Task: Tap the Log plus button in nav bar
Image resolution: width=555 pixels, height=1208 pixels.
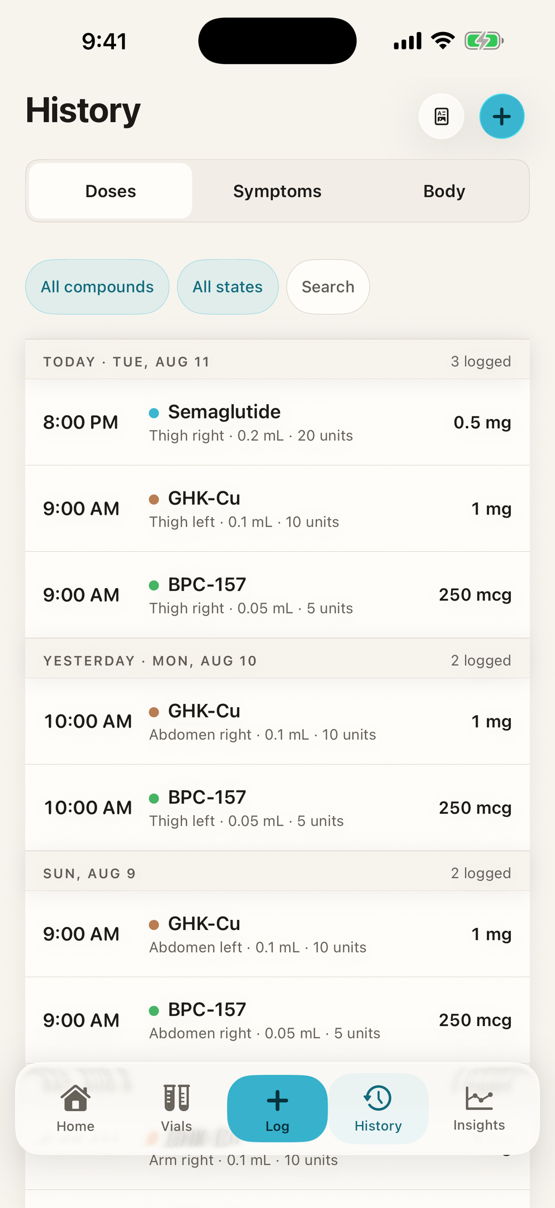Action: (277, 1108)
